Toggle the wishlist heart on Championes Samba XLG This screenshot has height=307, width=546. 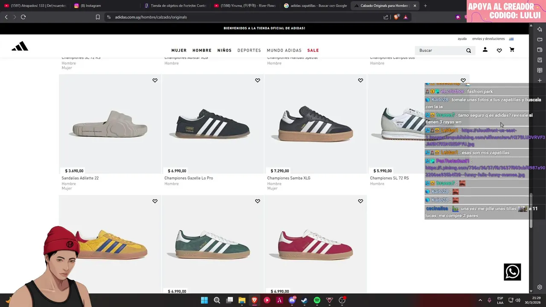tap(360, 81)
